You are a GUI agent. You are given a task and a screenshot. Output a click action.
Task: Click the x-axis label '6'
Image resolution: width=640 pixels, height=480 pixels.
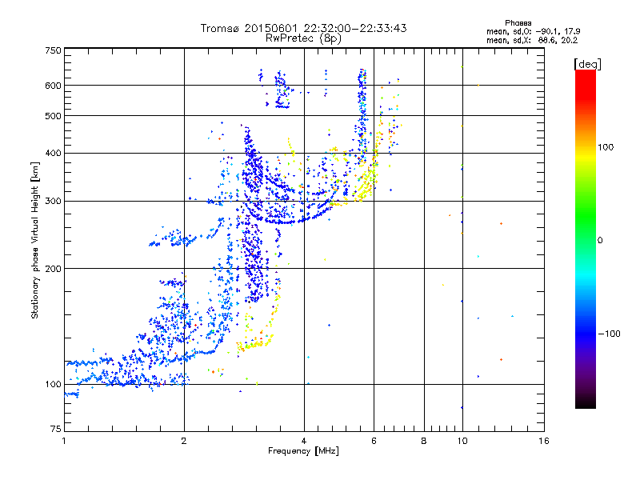pos(374,441)
